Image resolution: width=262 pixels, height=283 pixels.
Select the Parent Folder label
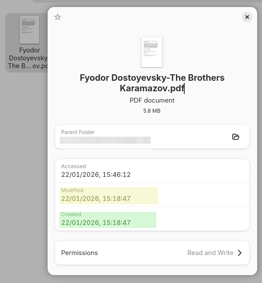click(78, 132)
